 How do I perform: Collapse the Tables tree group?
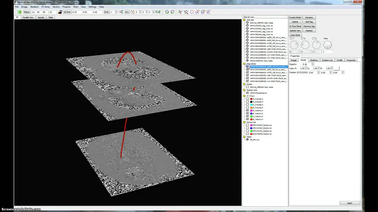[244, 137]
